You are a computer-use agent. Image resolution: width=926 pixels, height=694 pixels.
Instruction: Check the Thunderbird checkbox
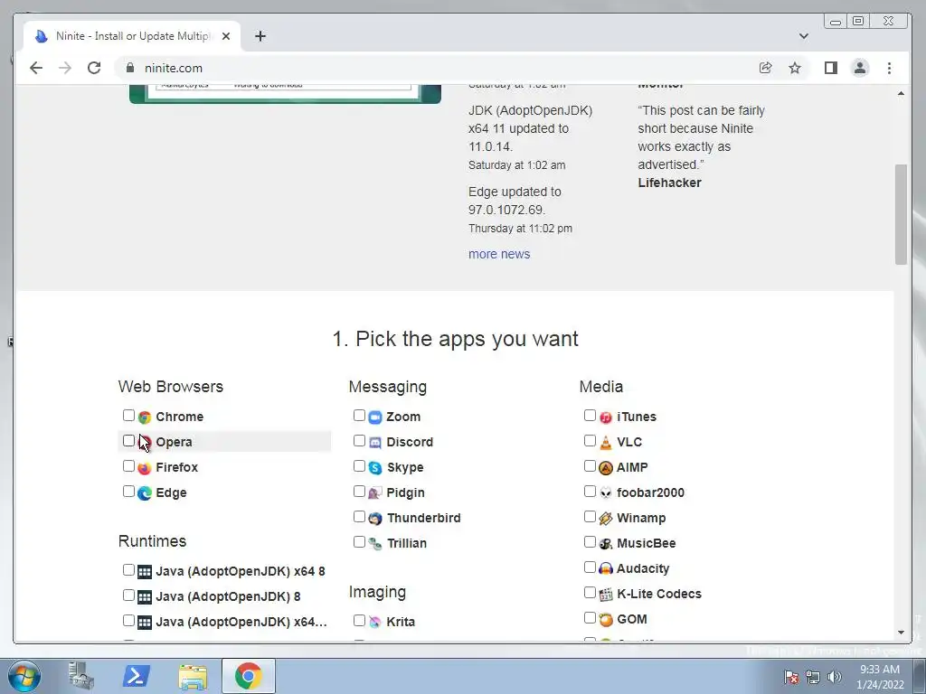[359, 517]
